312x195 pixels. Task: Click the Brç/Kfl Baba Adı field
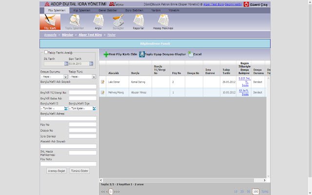(82, 98)
